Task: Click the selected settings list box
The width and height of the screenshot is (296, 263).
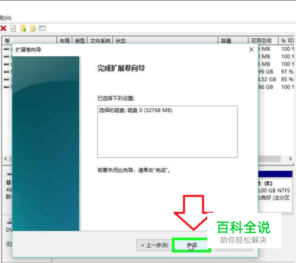Action: pos(167,132)
